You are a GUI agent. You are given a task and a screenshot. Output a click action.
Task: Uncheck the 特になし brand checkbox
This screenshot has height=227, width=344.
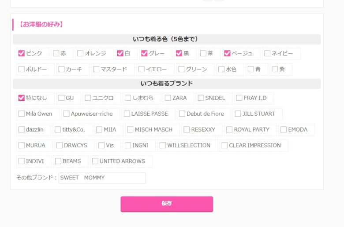coord(21,98)
